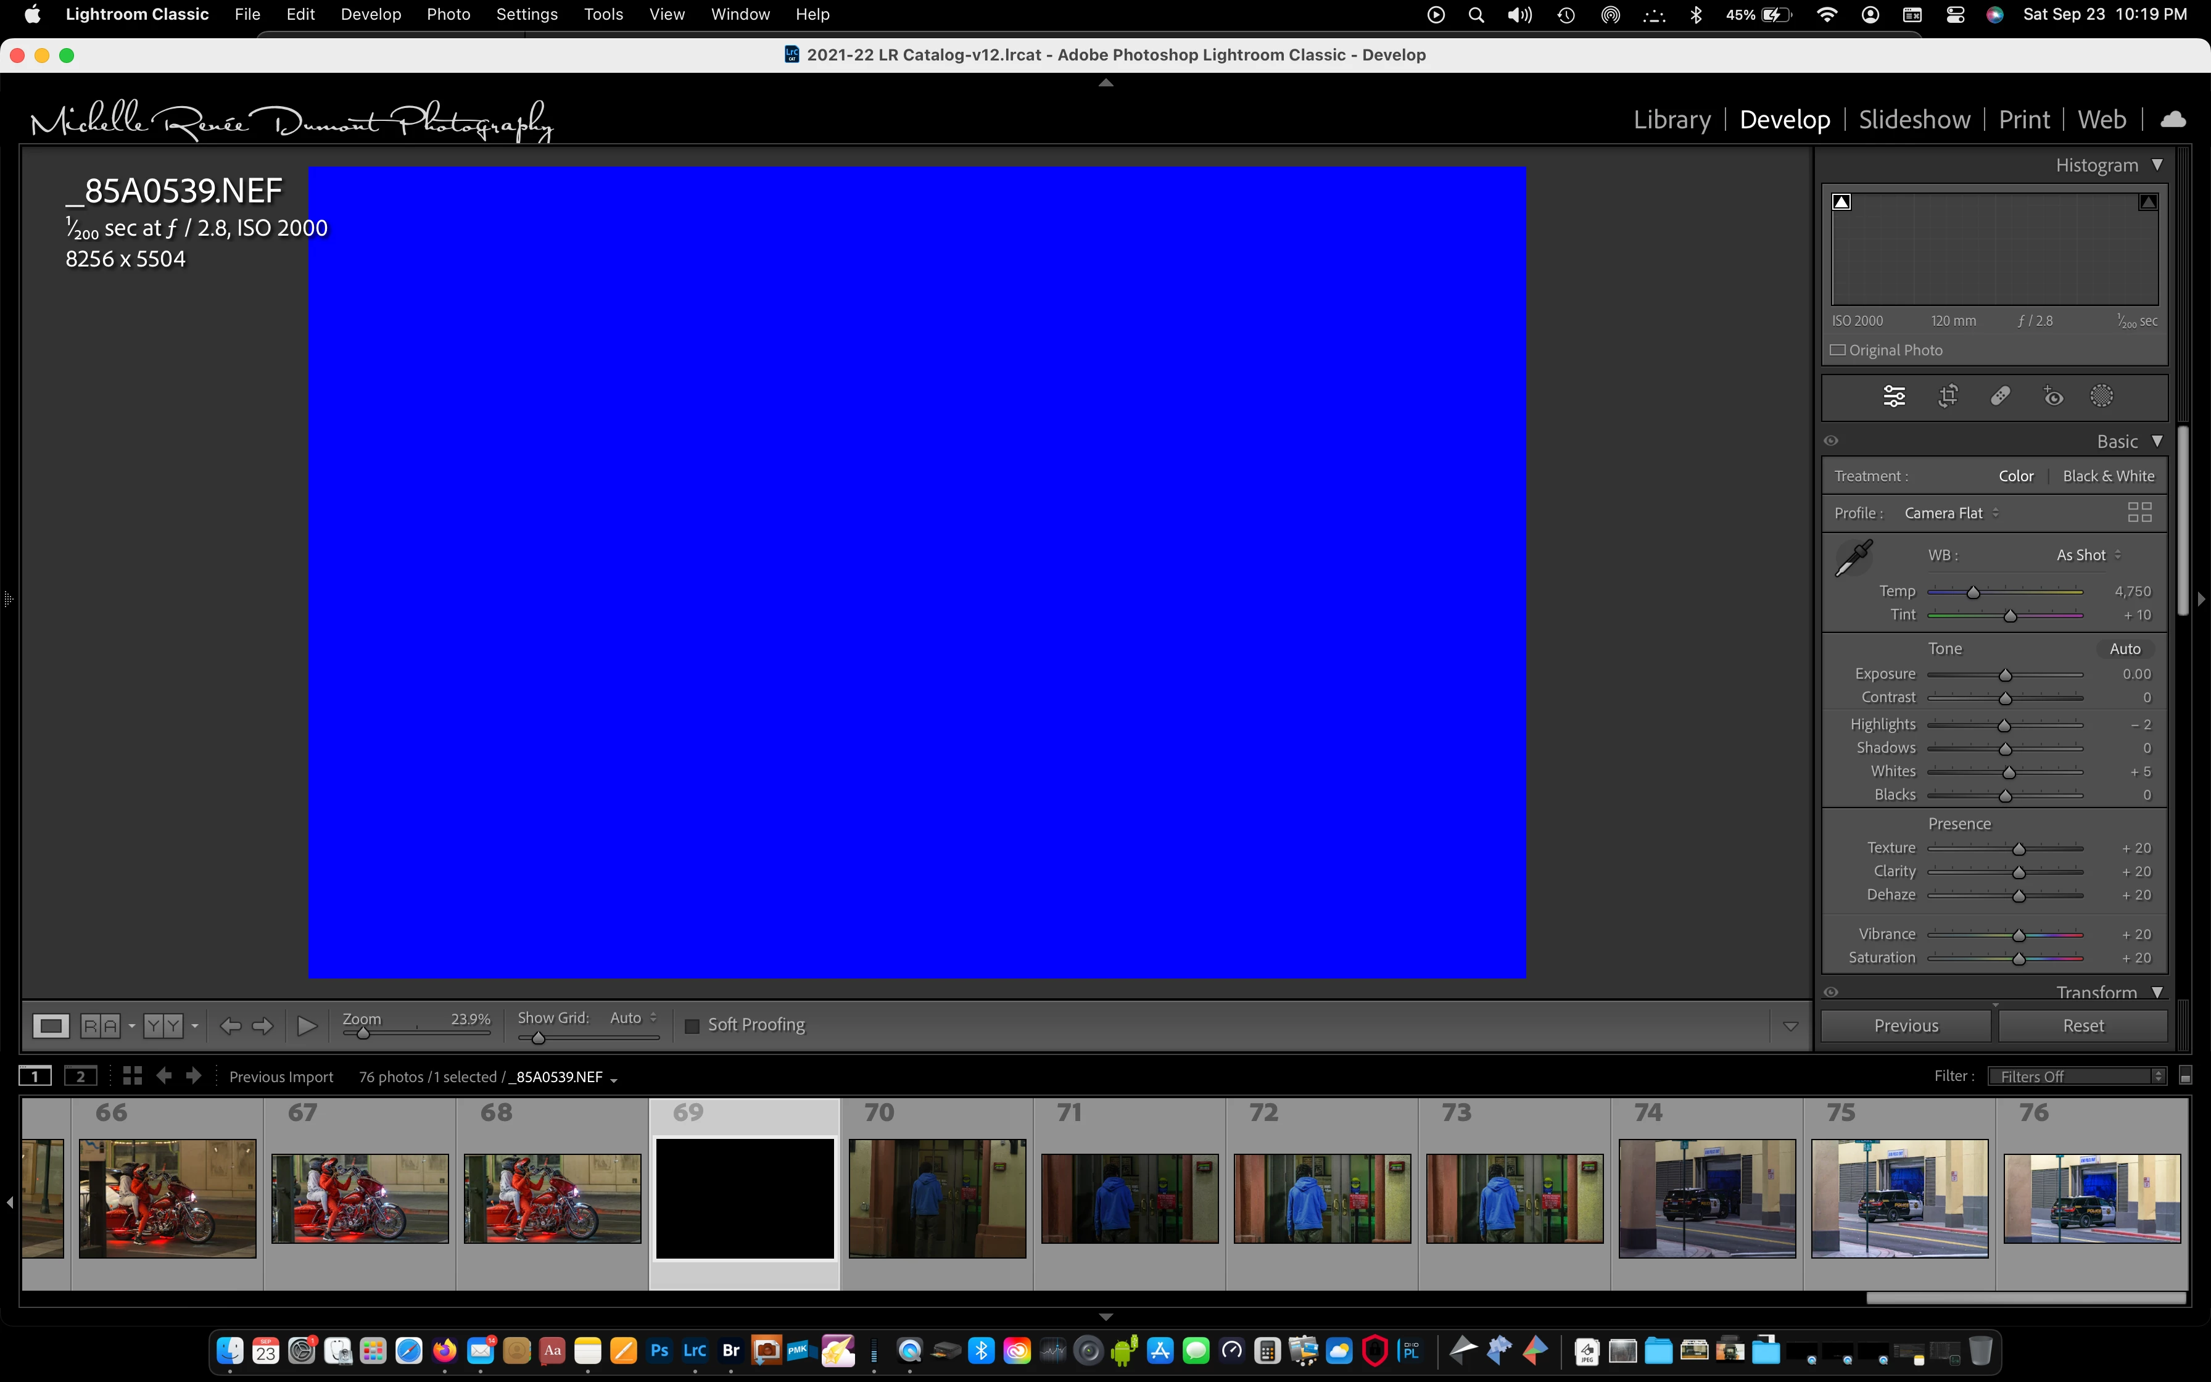Viewport: 2211px width, 1382px height.
Task: Toggle the Basic panel eye switch
Action: 1831,441
